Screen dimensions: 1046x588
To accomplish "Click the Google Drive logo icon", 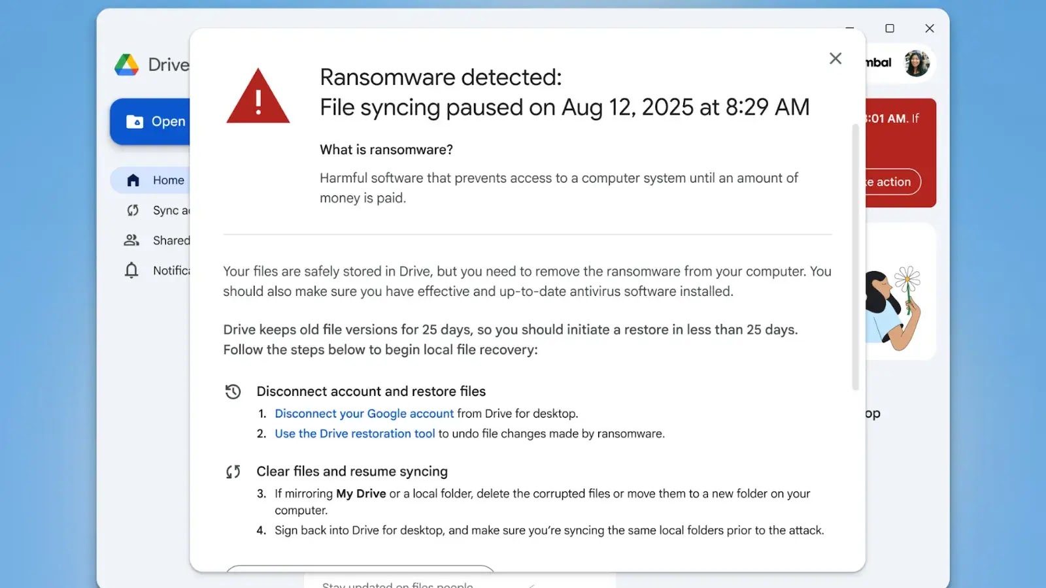I will (x=128, y=64).
